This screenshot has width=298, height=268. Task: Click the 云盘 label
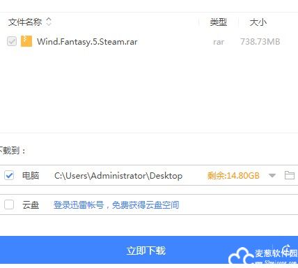click(31, 205)
